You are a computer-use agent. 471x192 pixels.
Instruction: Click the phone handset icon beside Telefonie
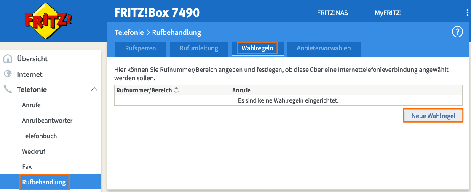(8, 89)
